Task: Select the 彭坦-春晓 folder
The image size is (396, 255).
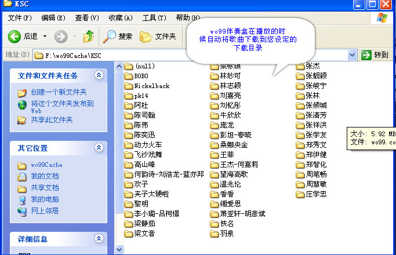Action: [231, 135]
